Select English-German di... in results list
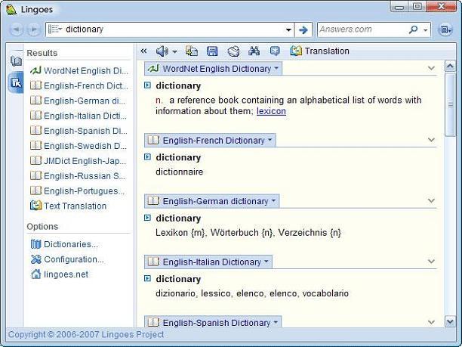The image size is (462, 347). pos(78,101)
